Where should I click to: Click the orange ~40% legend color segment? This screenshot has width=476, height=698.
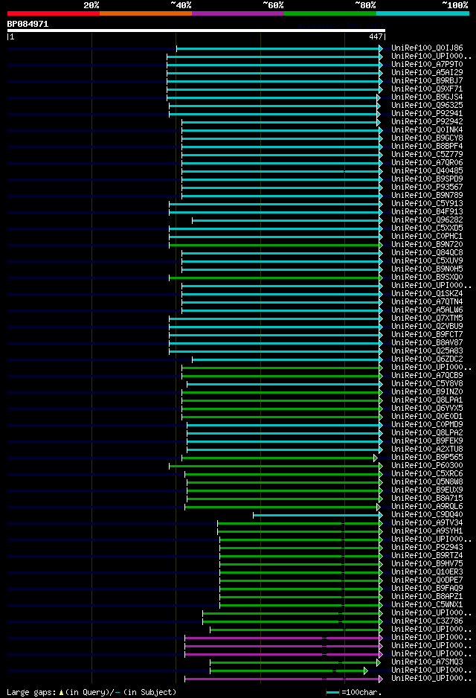tap(146, 13)
